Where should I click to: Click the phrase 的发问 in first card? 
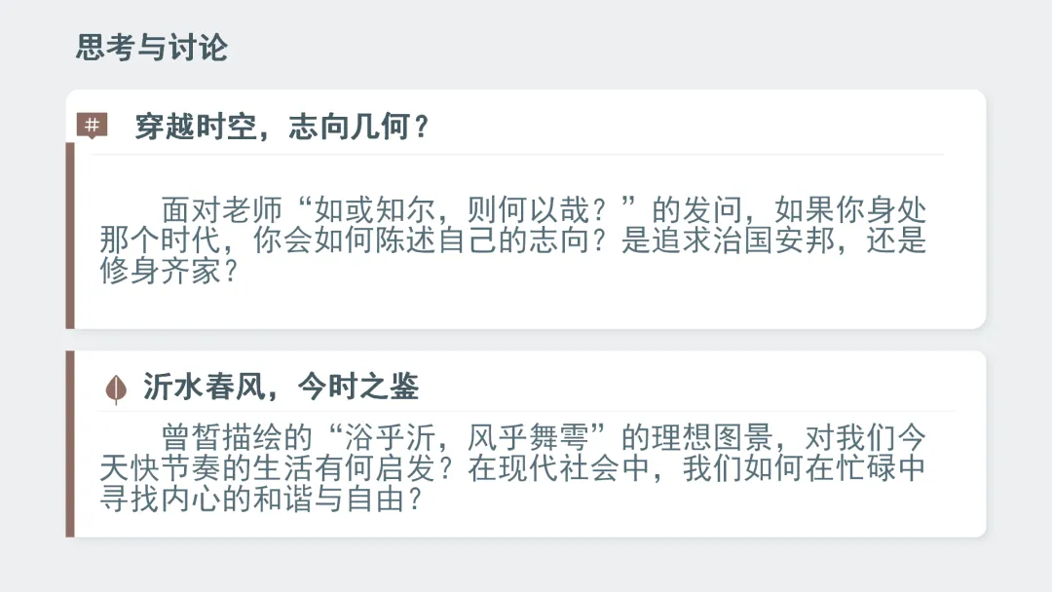pos(697,210)
